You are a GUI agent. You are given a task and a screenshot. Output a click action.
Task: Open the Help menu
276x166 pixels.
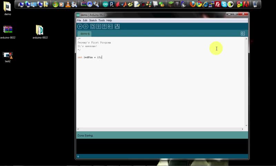click(x=109, y=20)
